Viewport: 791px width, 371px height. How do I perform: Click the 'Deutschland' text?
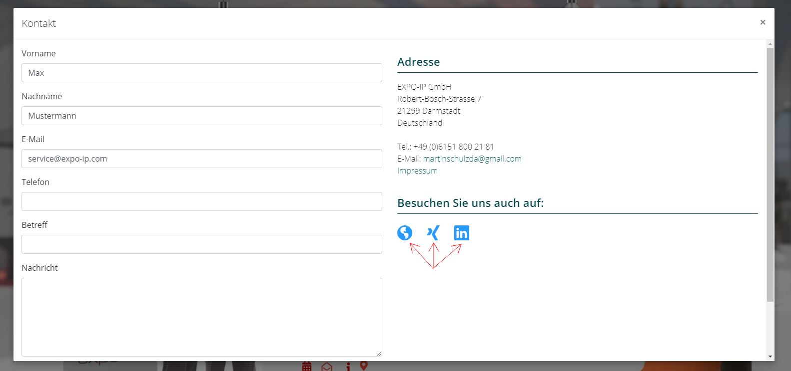click(420, 123)
